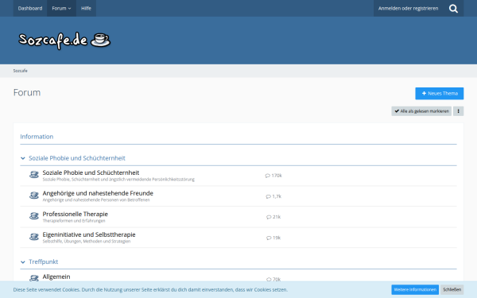The width and height of the screenshot is (477, 298).
Task: Open the Information category heading
Action: pyautogui.click(x=37, y=137)
